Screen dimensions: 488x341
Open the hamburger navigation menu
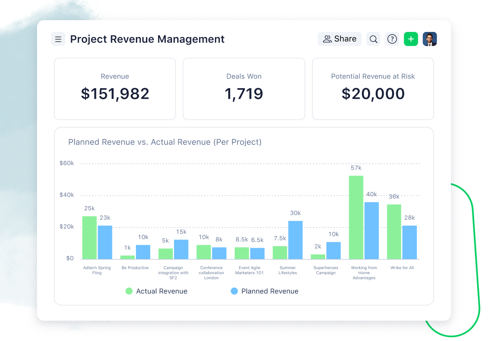[x=58, y=39]
